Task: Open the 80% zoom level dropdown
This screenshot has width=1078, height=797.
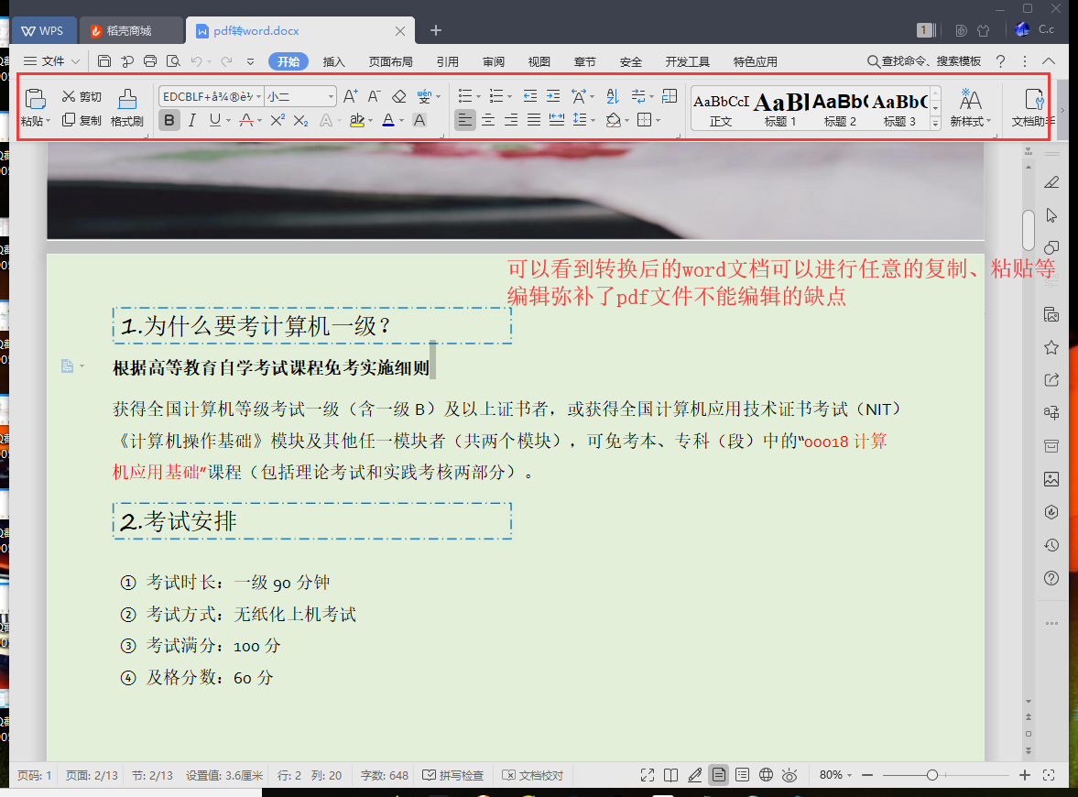Action: tap(835, 775)
